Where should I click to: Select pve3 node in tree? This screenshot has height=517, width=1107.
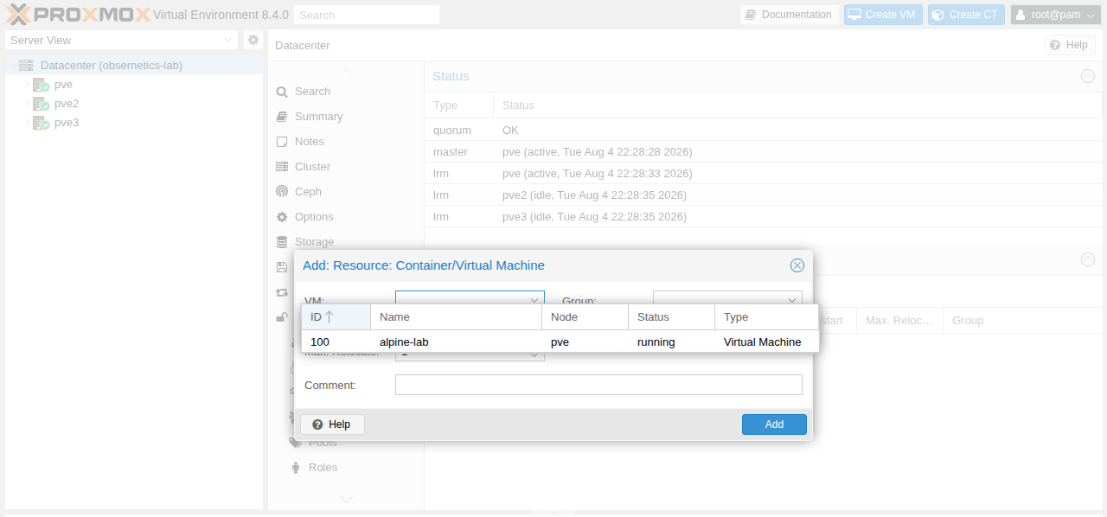click(67, 123)
